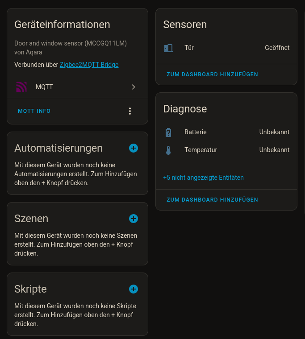Click the door sensor icon
This screenshot has width=305, height=339.
coord(168,48)
